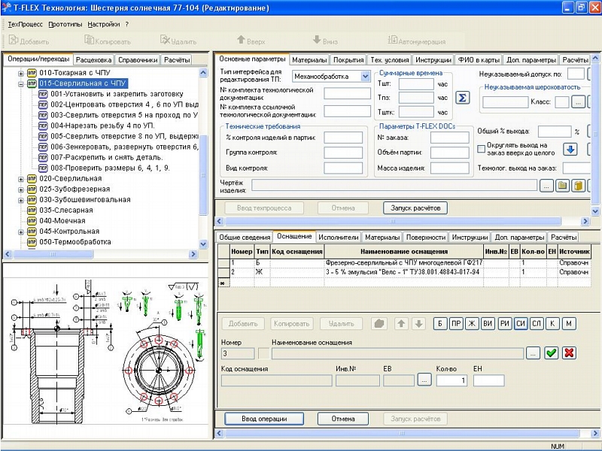Click ellipsis button for Наименование оснащения
This screenshot has height=451, width=602.
click(x=533, y=353)
